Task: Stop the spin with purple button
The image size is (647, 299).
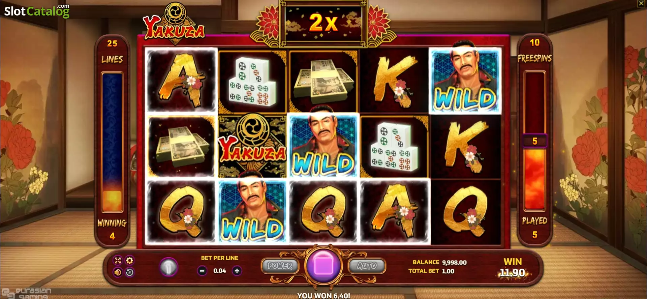Action: 323,266
